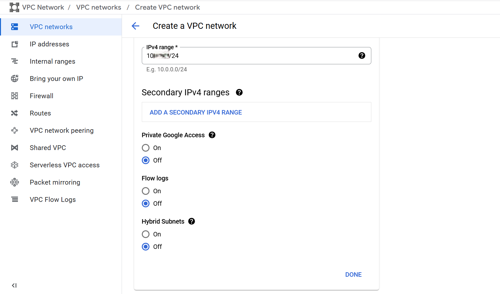Open help for IPv4 range field
Viewport: 500px width, 294px height.
coord(362,56)
